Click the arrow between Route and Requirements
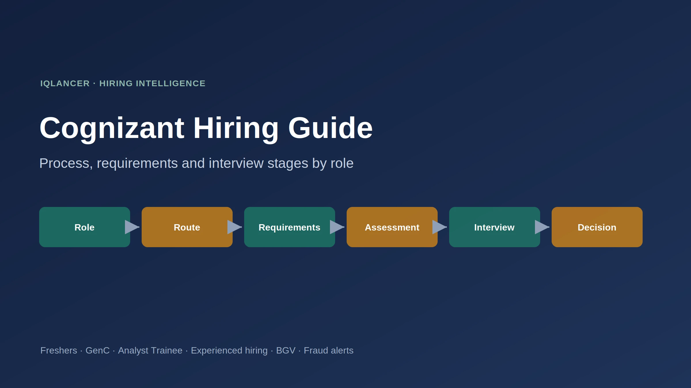The width and height of the screenshot is (691, 388). click(x=235, y=227)
